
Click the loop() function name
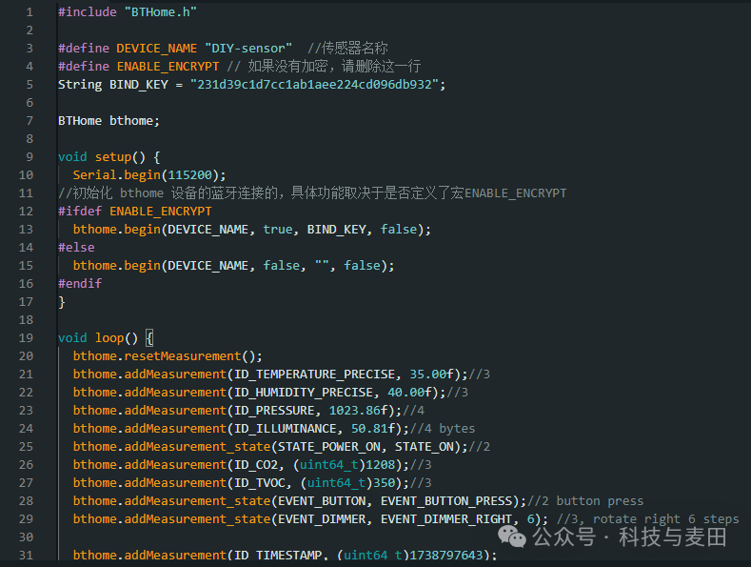109,337
